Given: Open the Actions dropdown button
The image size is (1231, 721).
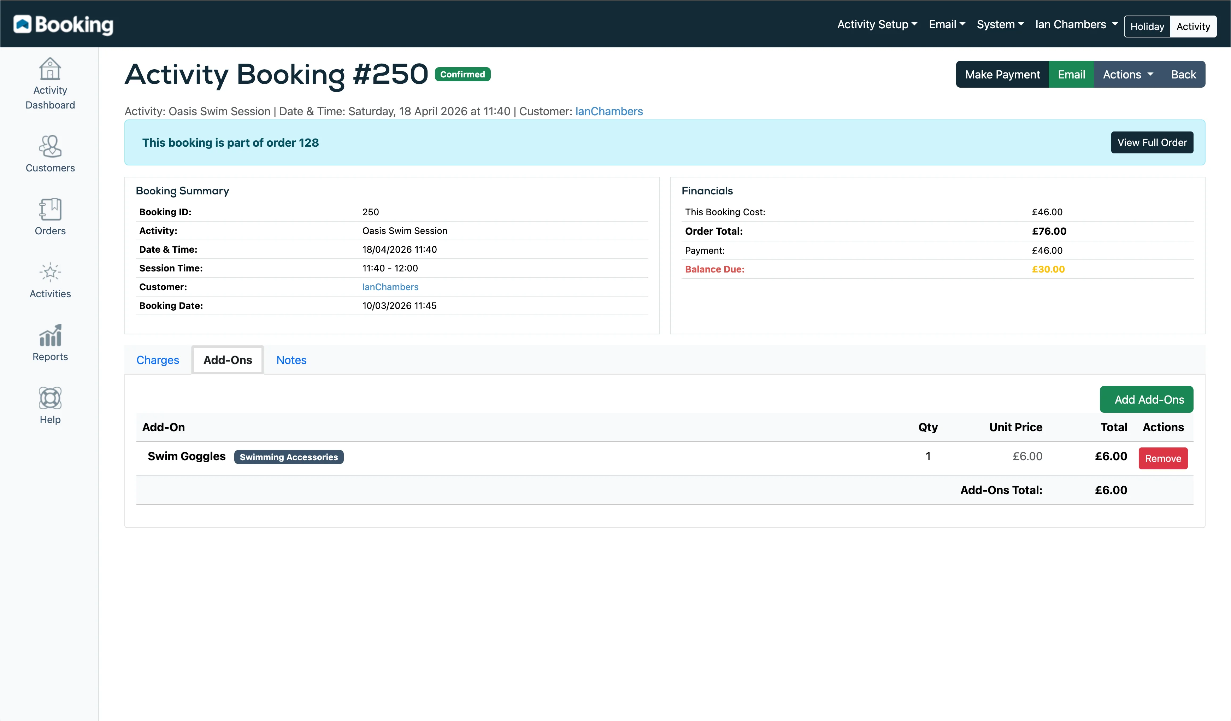Looking at the screenshot, I should 1127,74.
